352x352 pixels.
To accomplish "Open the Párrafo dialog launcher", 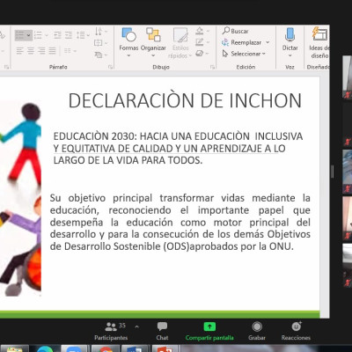I will [110, 67].
